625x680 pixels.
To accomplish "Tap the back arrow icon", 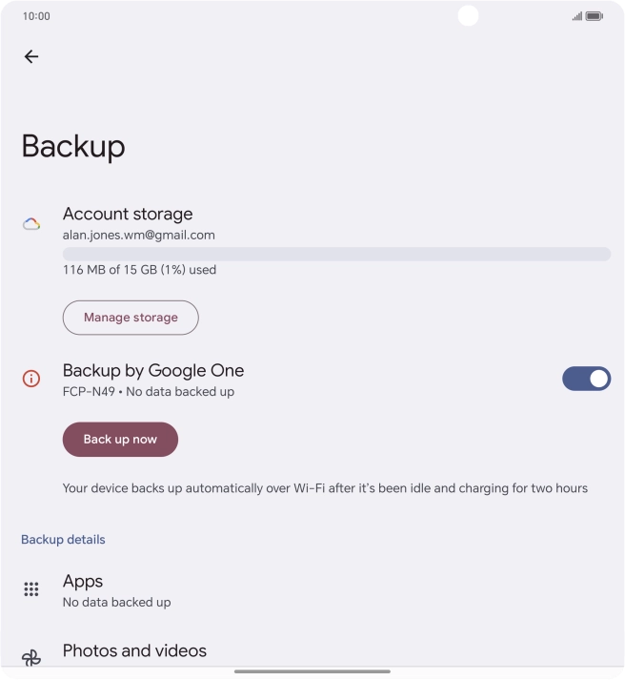I will pyautogui.click(x=31, y=57).
